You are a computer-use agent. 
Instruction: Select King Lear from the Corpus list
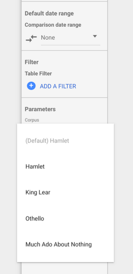pos(38,192)
